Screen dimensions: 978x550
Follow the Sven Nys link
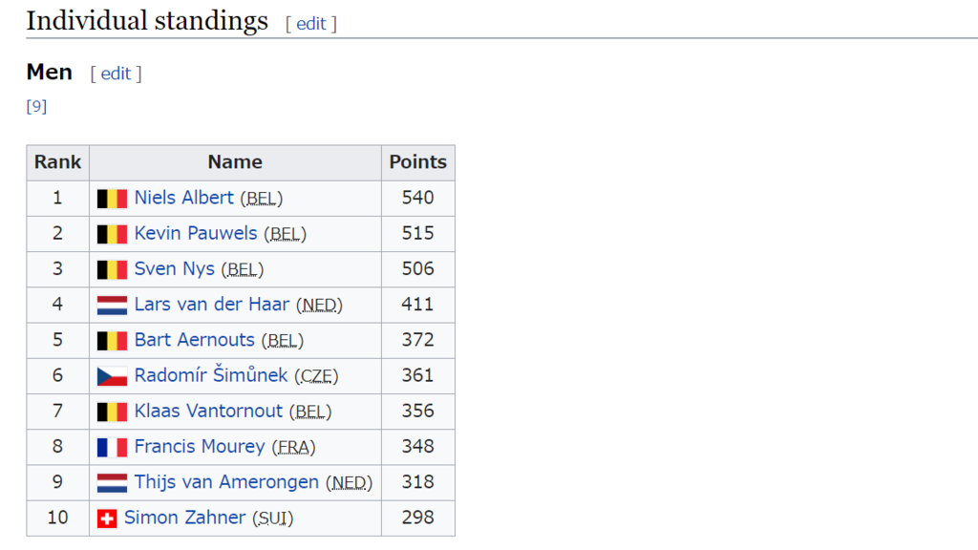tap(175, 269)
